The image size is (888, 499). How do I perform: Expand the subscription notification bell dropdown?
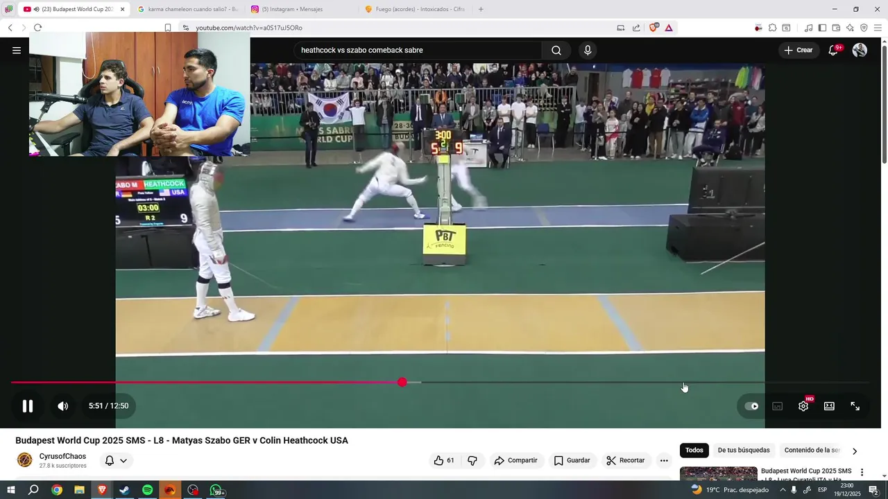tap(116, 460)
